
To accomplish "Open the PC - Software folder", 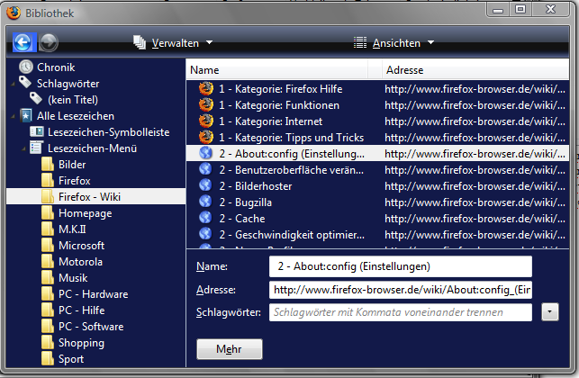I will (x=91, y=327).
